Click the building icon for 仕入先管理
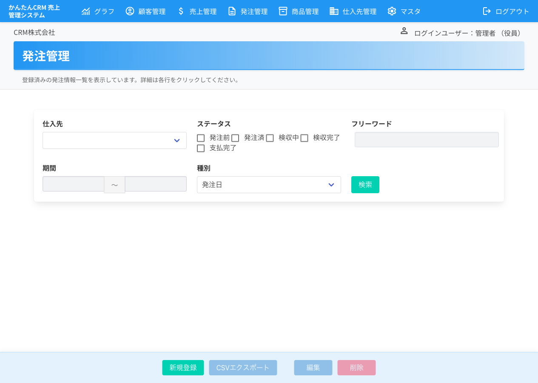Viewport: 538px width, 383px height. click(333, 11)
